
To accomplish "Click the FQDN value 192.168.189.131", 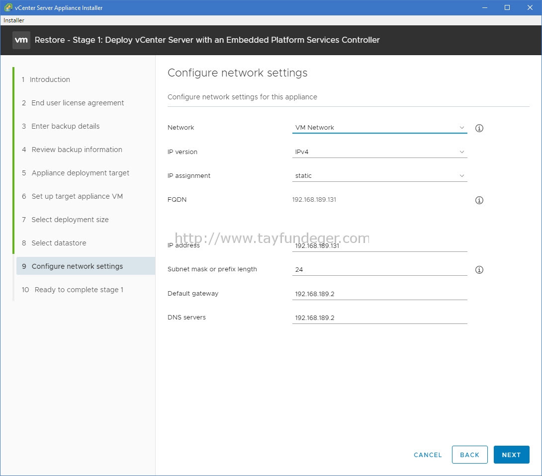I will (314, 200).
